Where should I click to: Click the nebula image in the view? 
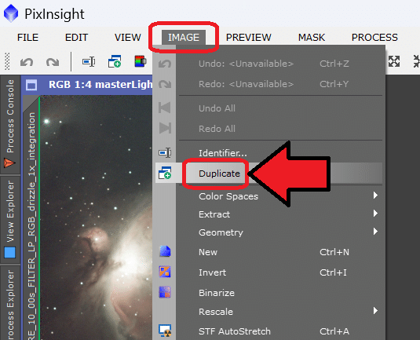tap(97, 218)
